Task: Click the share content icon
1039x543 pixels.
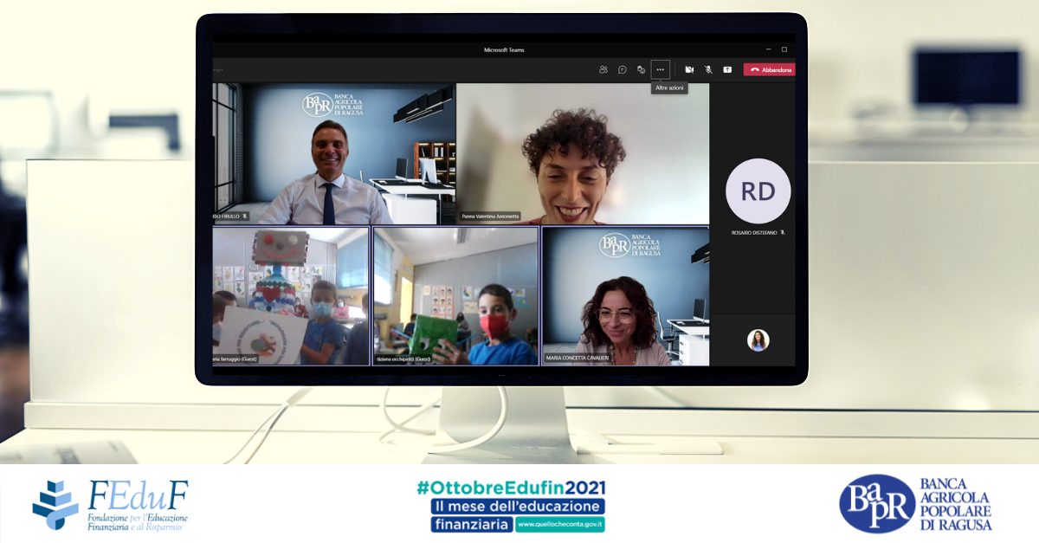Action: point(727,69)
